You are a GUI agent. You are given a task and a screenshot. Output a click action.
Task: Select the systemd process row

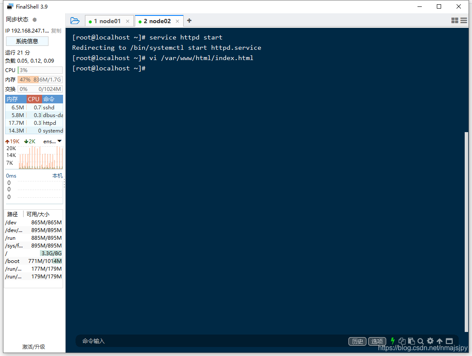pos(34,130)
